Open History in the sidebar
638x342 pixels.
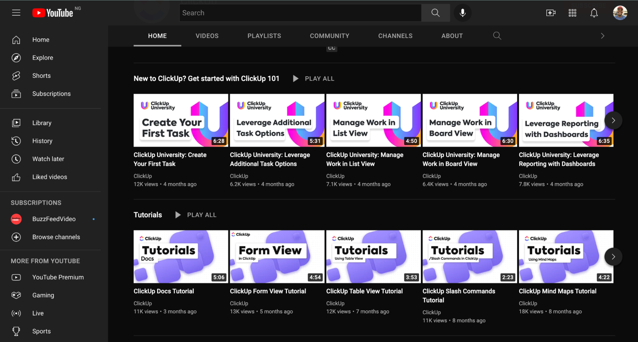[x=42, y=141]
